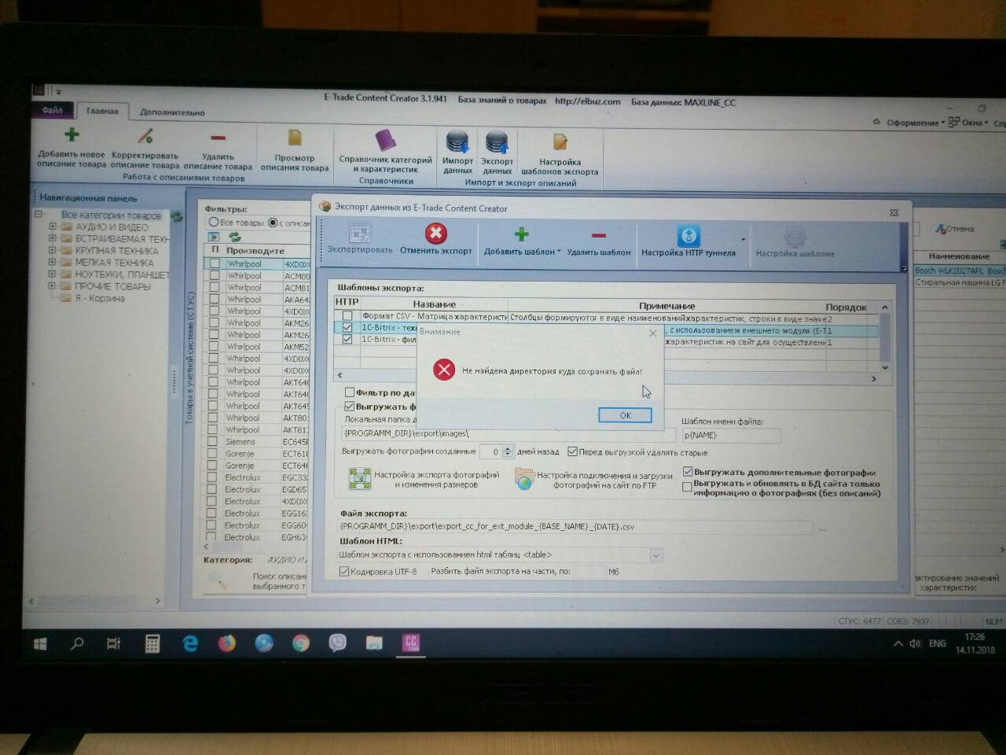Toggle HTTP checkbox for Формат CSV template
The height and width of the screenshot is (755, 1006).
coord(347,316)
